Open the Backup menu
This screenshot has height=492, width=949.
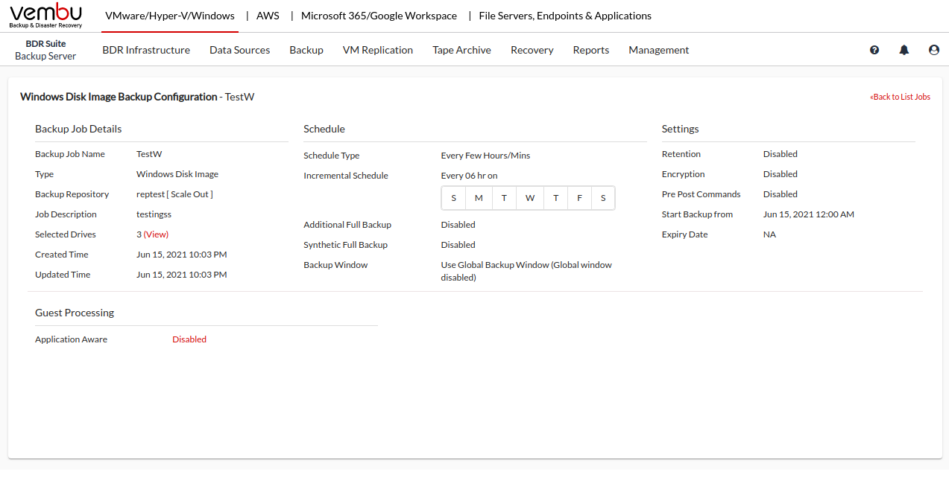click(306, 50)
